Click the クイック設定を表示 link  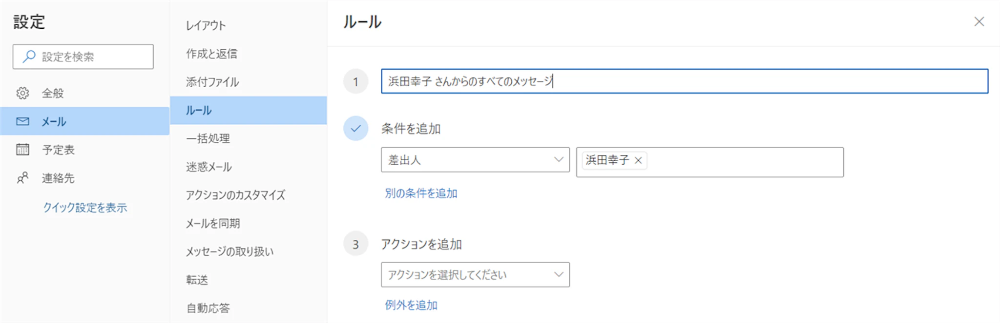pos(85,208)
